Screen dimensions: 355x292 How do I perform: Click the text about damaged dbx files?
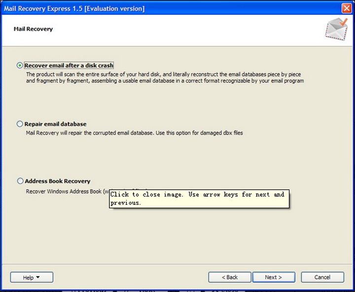point(134,133)
